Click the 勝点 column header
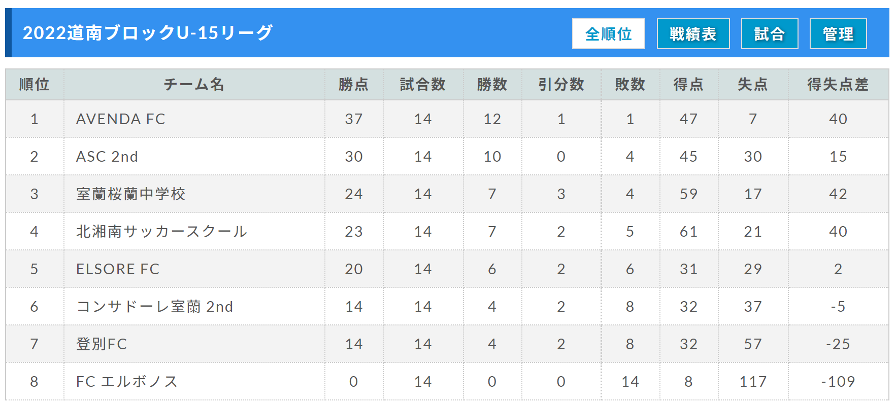 pyautogui.click(x=354, y=84)
